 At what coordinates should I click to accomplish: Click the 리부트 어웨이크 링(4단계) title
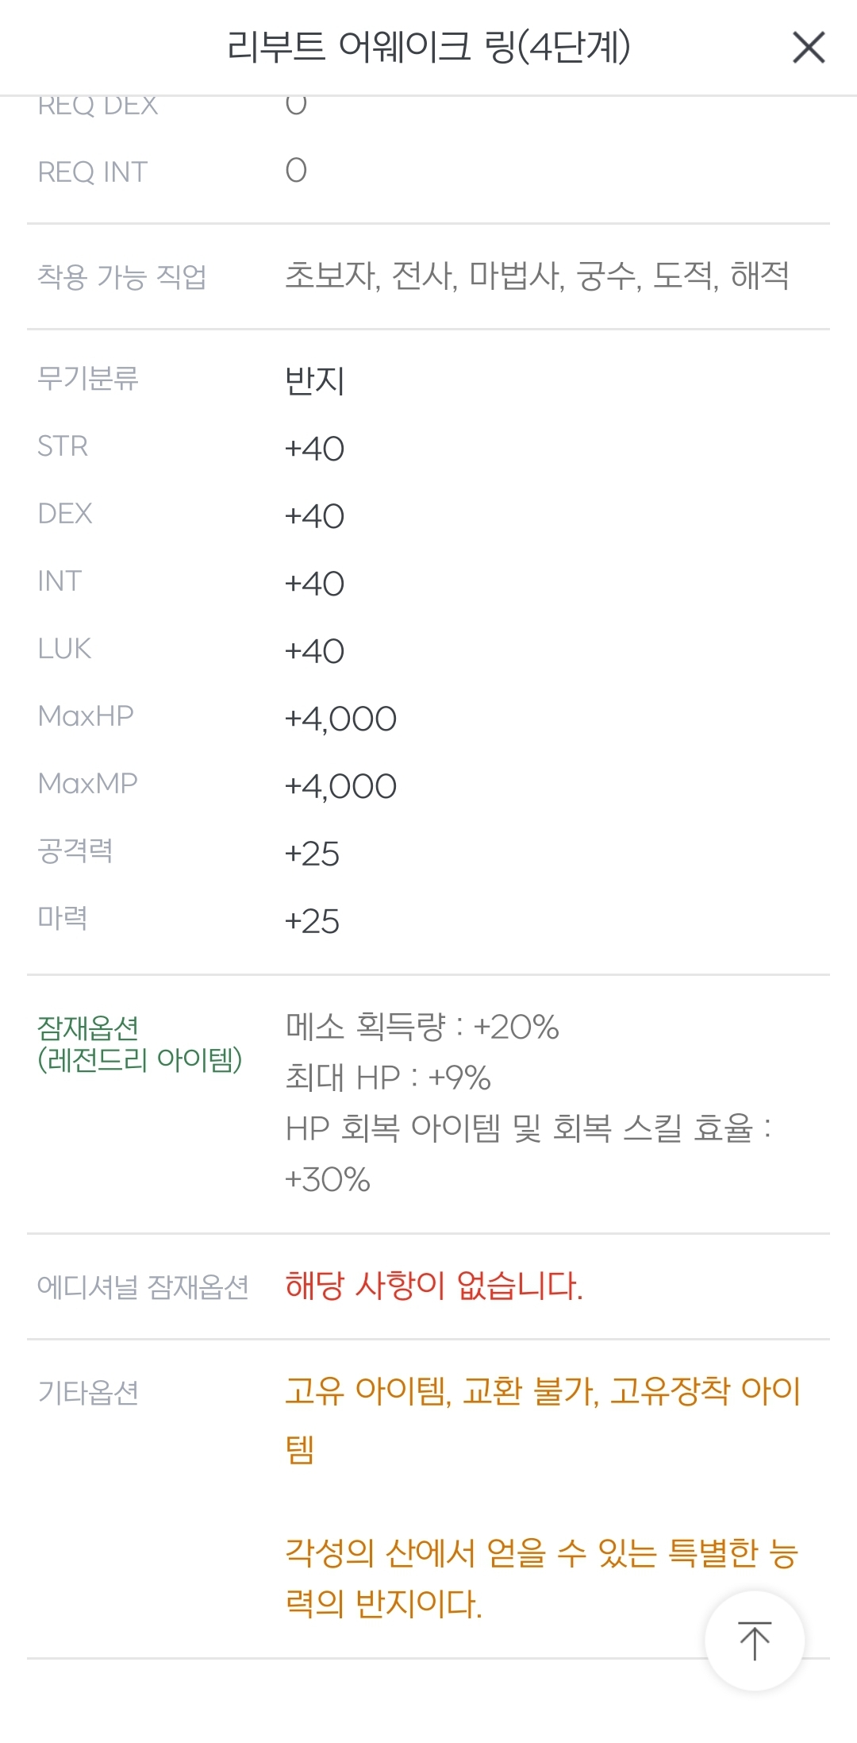[428, 47]
